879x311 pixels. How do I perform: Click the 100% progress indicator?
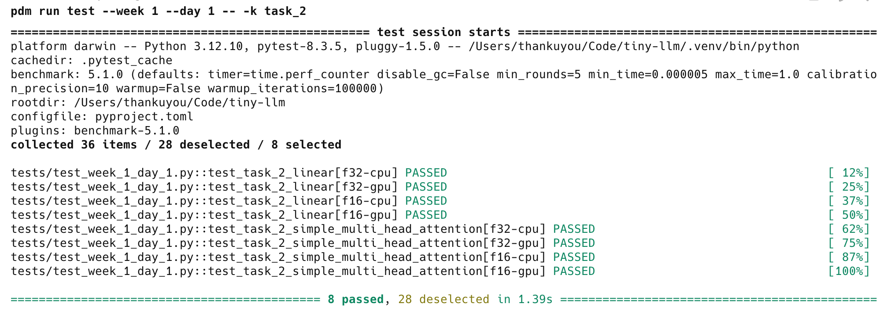click(x=849, y=271)
